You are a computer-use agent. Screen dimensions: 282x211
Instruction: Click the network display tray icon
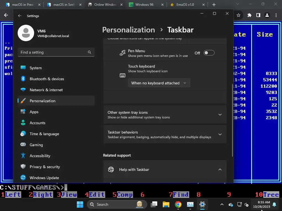tap(239, 204)
